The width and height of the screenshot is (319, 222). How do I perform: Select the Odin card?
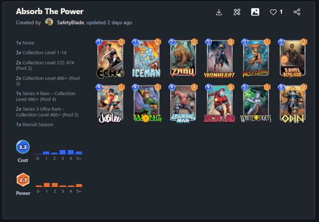[292, 104]
